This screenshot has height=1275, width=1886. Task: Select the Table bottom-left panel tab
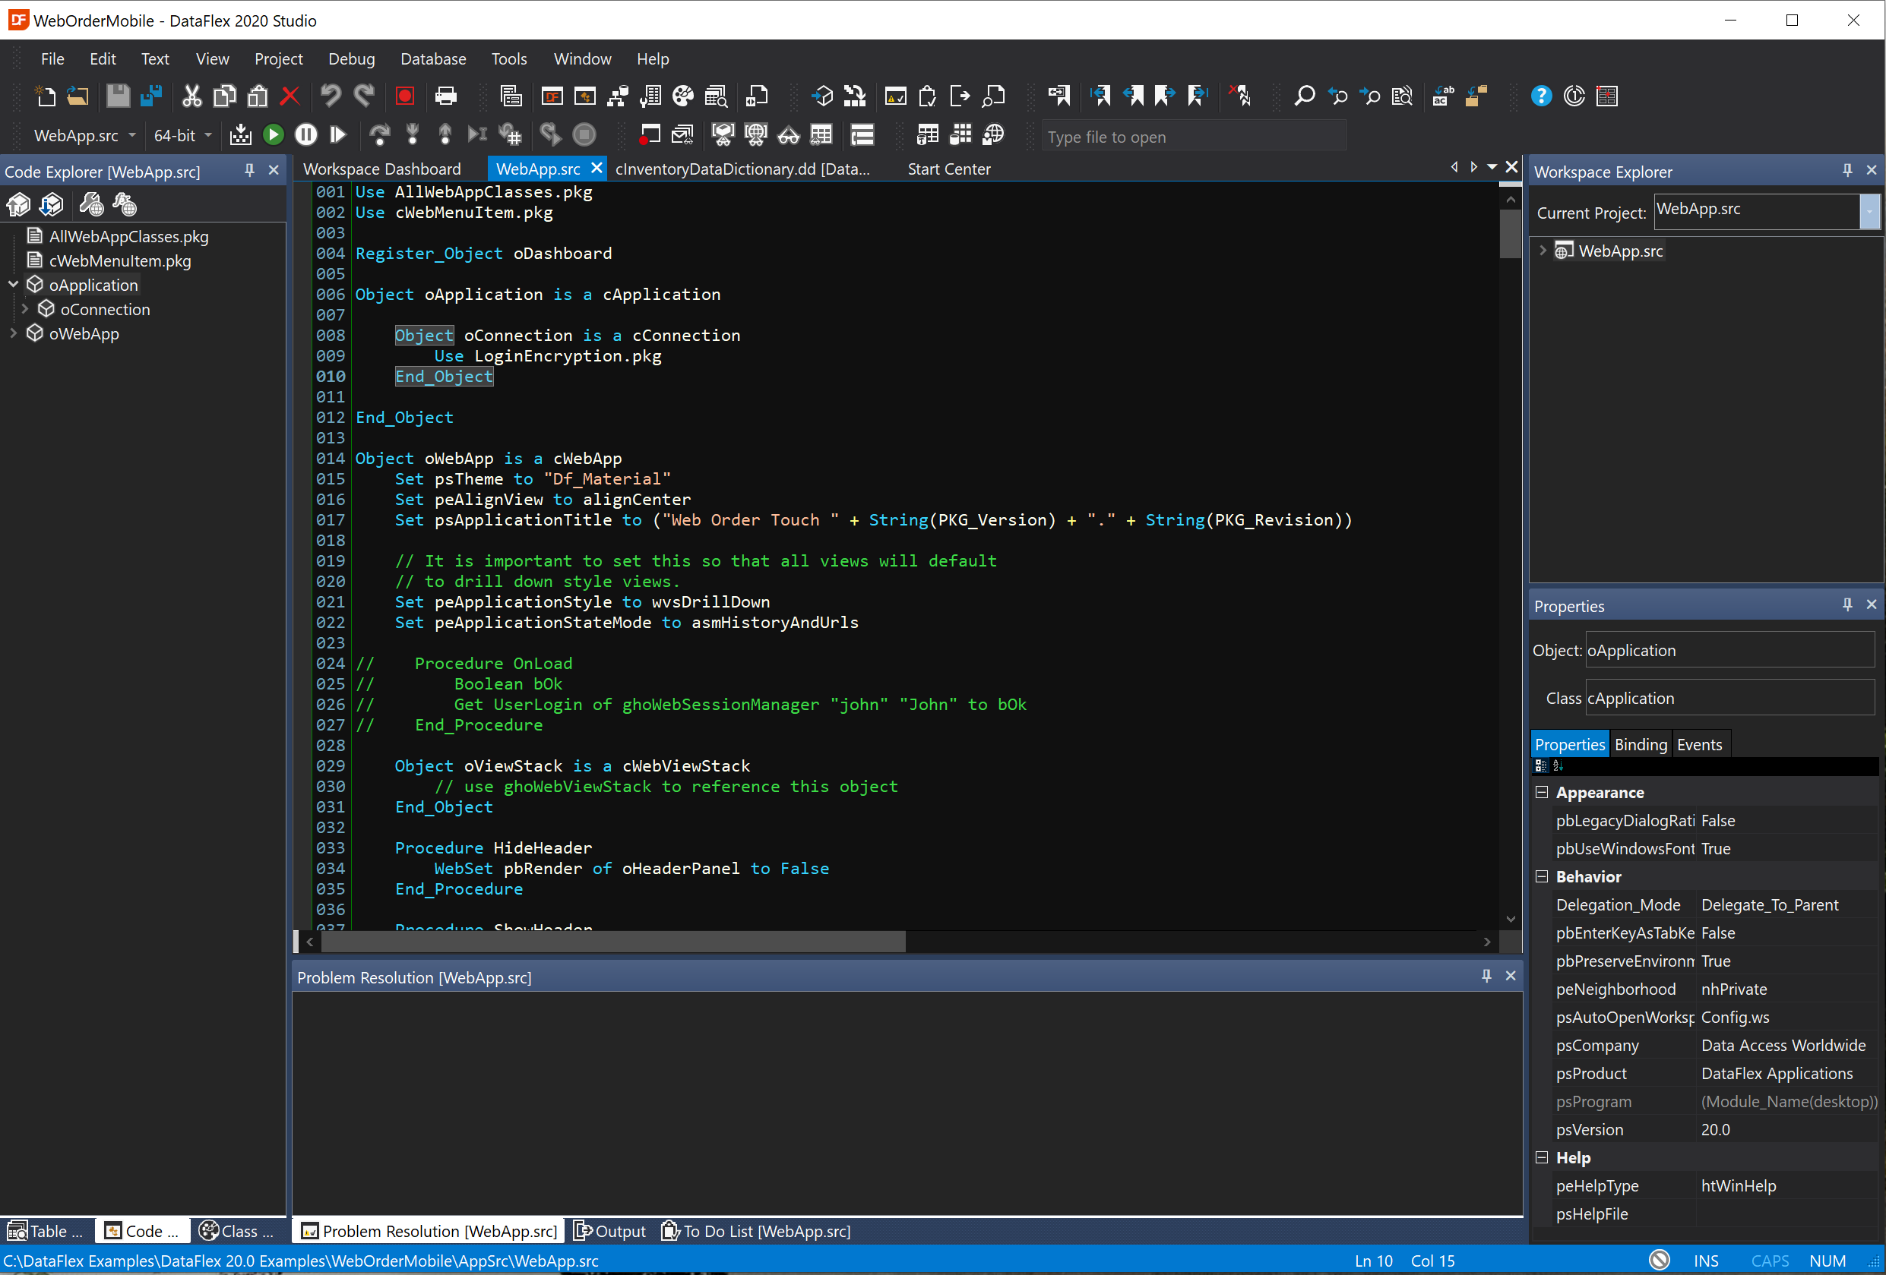coord(46,1231)
